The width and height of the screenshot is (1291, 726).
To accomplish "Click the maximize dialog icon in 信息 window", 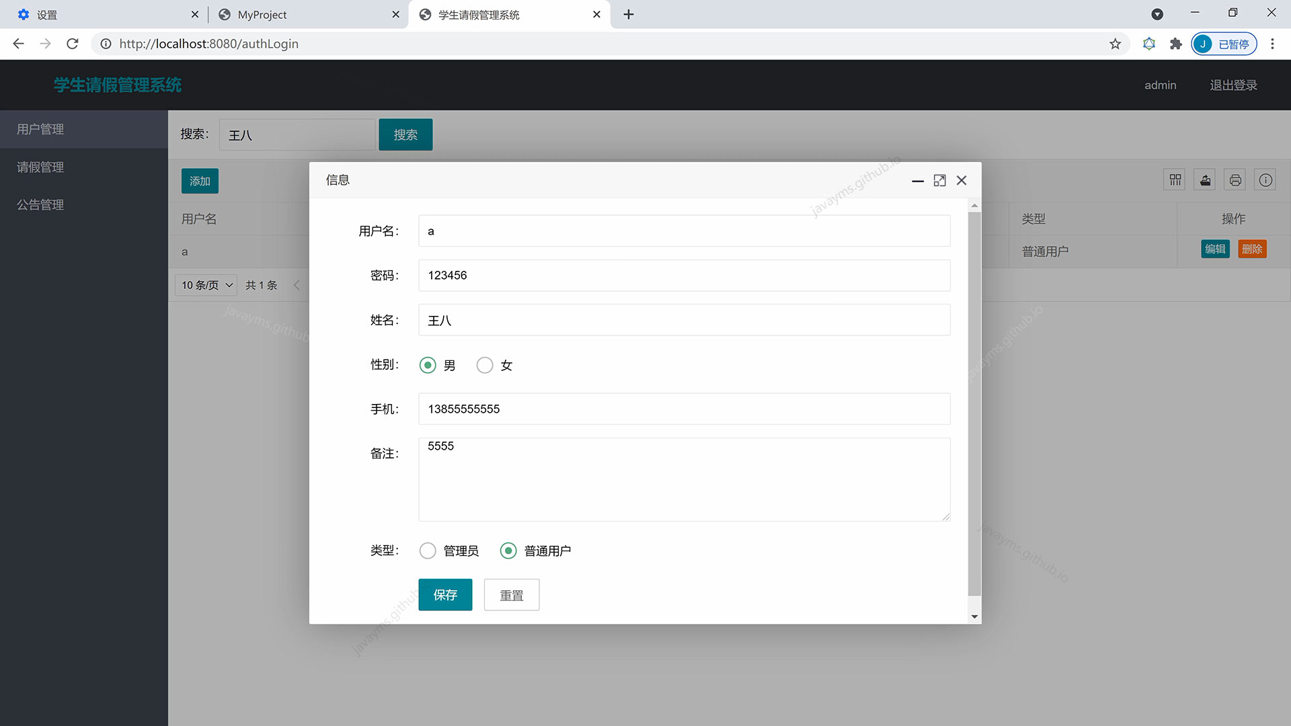I will [939, 180].
